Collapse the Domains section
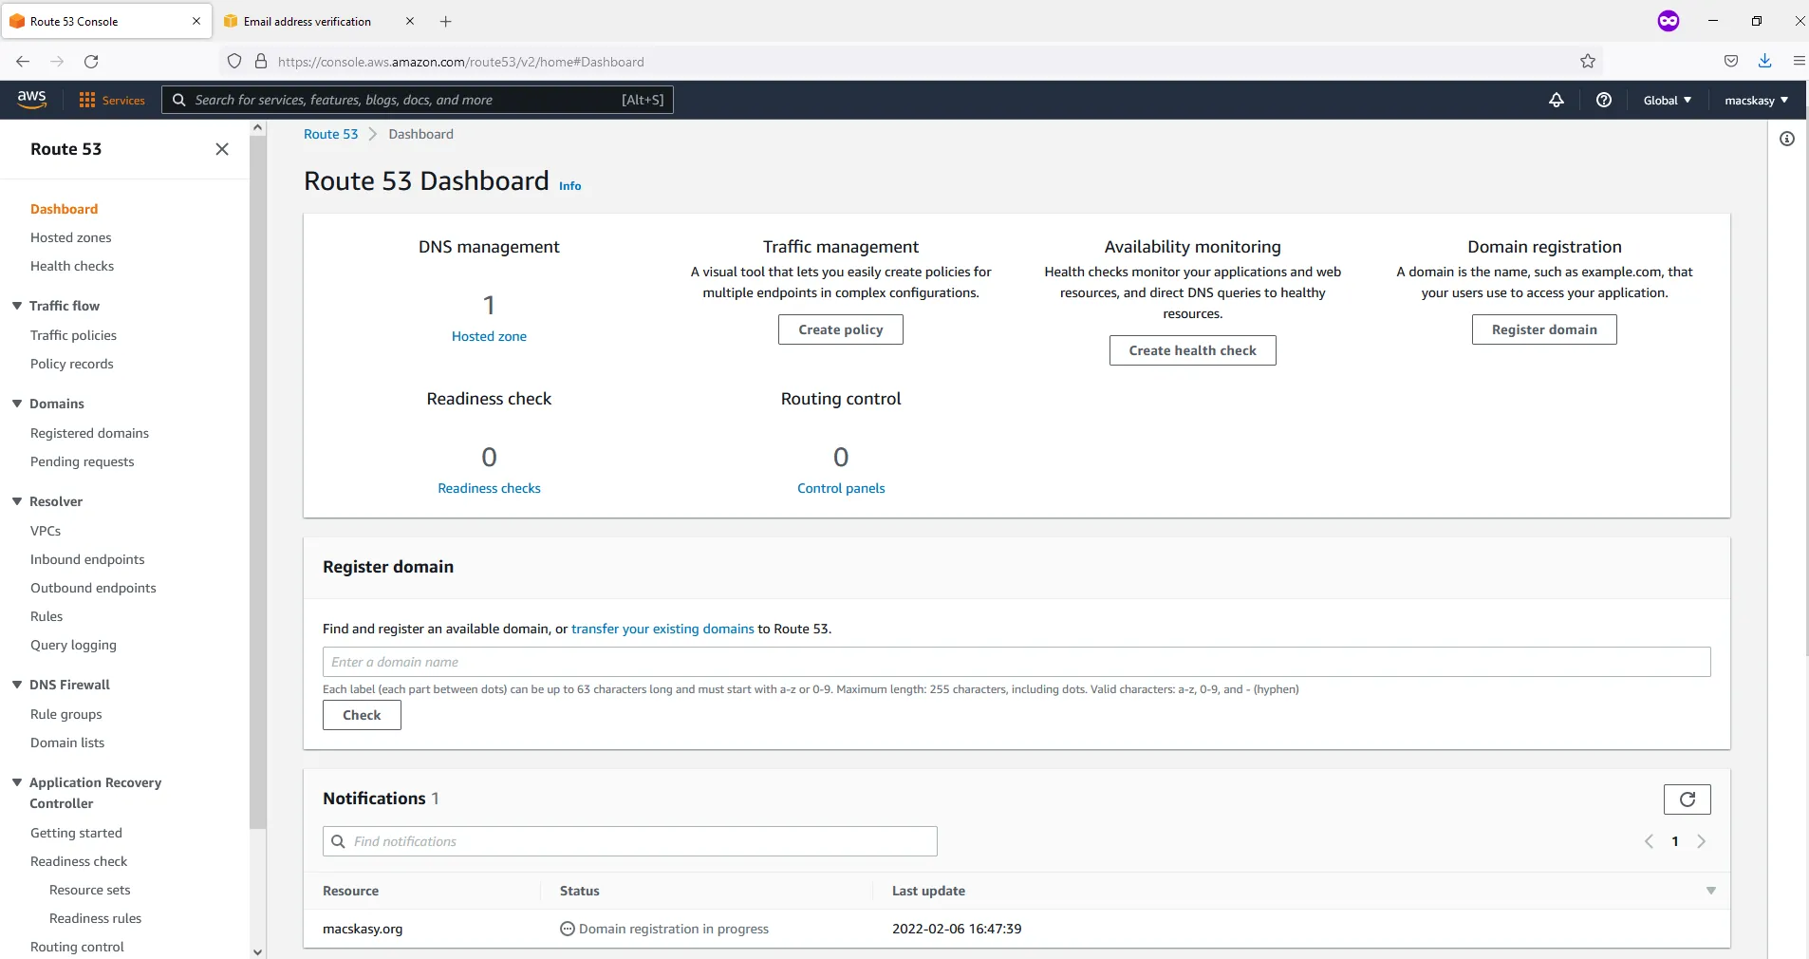The image size is (1809, 959). pos(17,404)
